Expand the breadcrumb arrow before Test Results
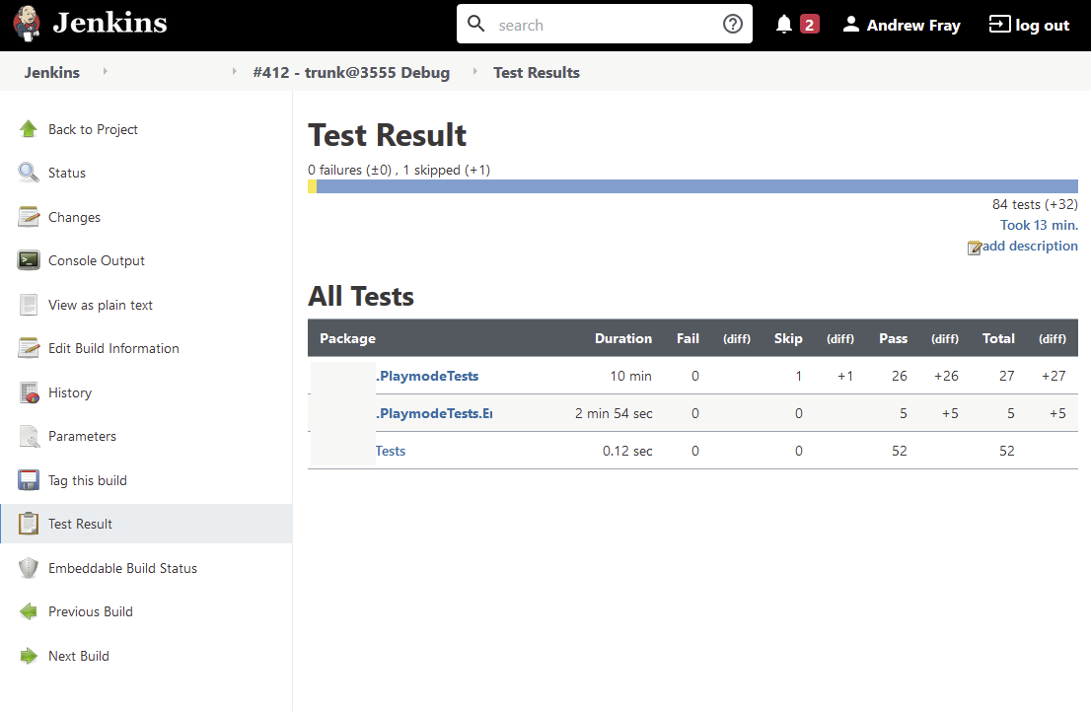 click(475, 71)
